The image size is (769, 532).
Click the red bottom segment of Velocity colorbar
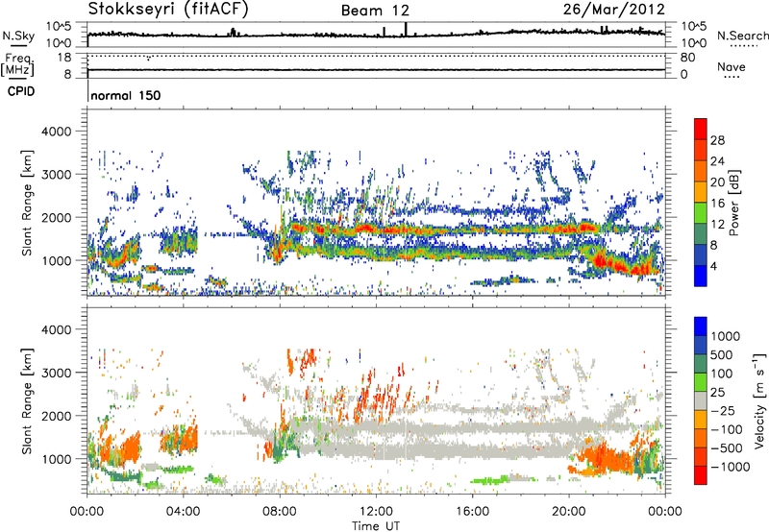point(701,475)
